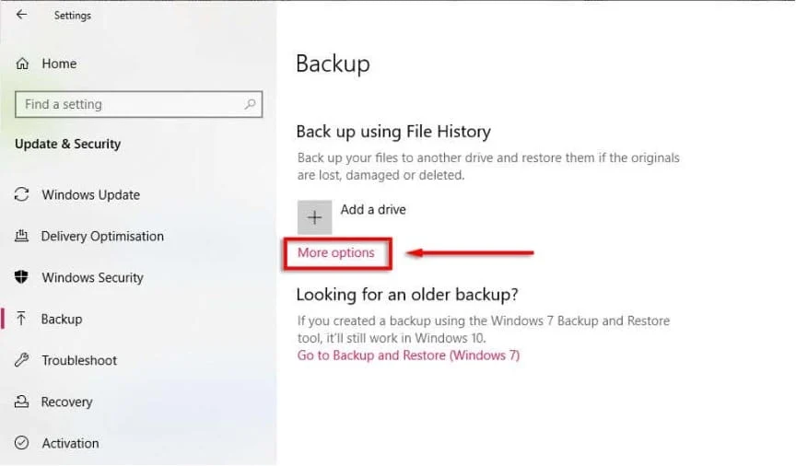Click the Windows Update sync arrows icon

[22, 195]
